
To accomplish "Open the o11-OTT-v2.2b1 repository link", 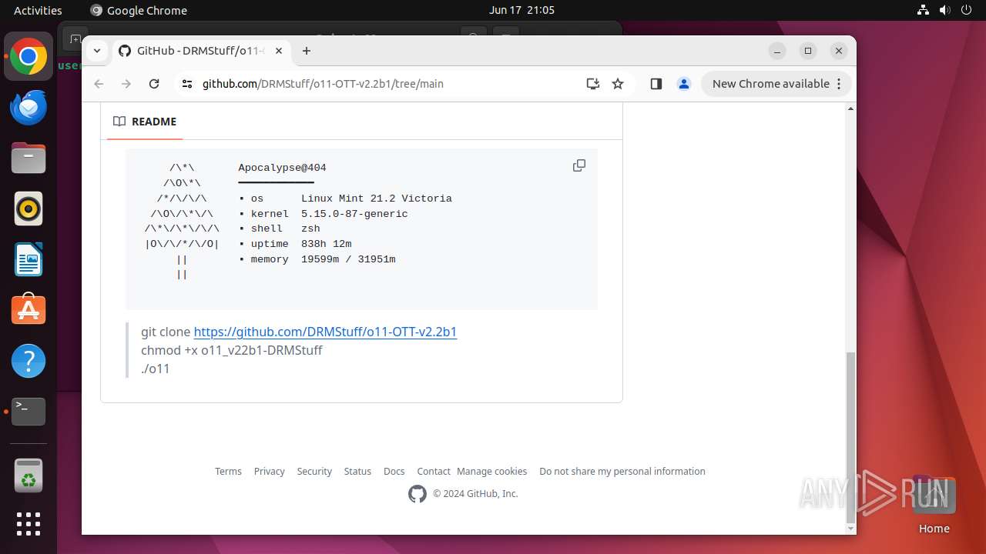I will 325,332.
